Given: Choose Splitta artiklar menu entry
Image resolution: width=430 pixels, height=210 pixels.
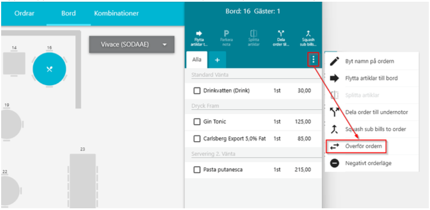Looking at the screenshot, I should tap(372, 95).
